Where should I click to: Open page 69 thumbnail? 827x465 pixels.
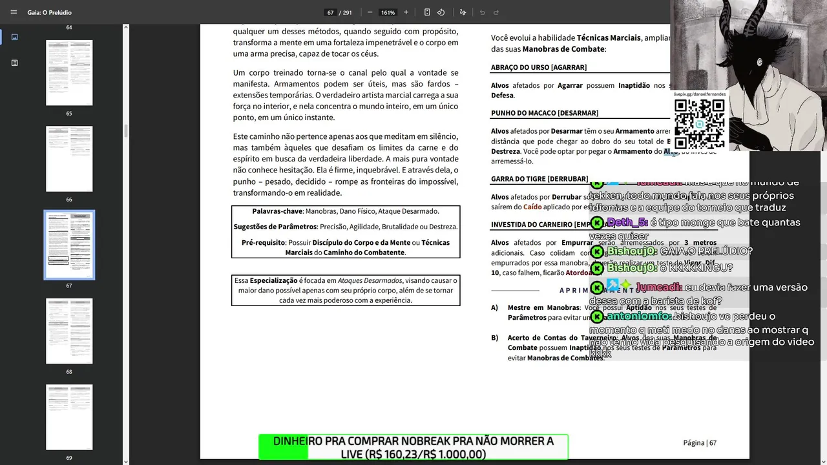coord(69,417)
